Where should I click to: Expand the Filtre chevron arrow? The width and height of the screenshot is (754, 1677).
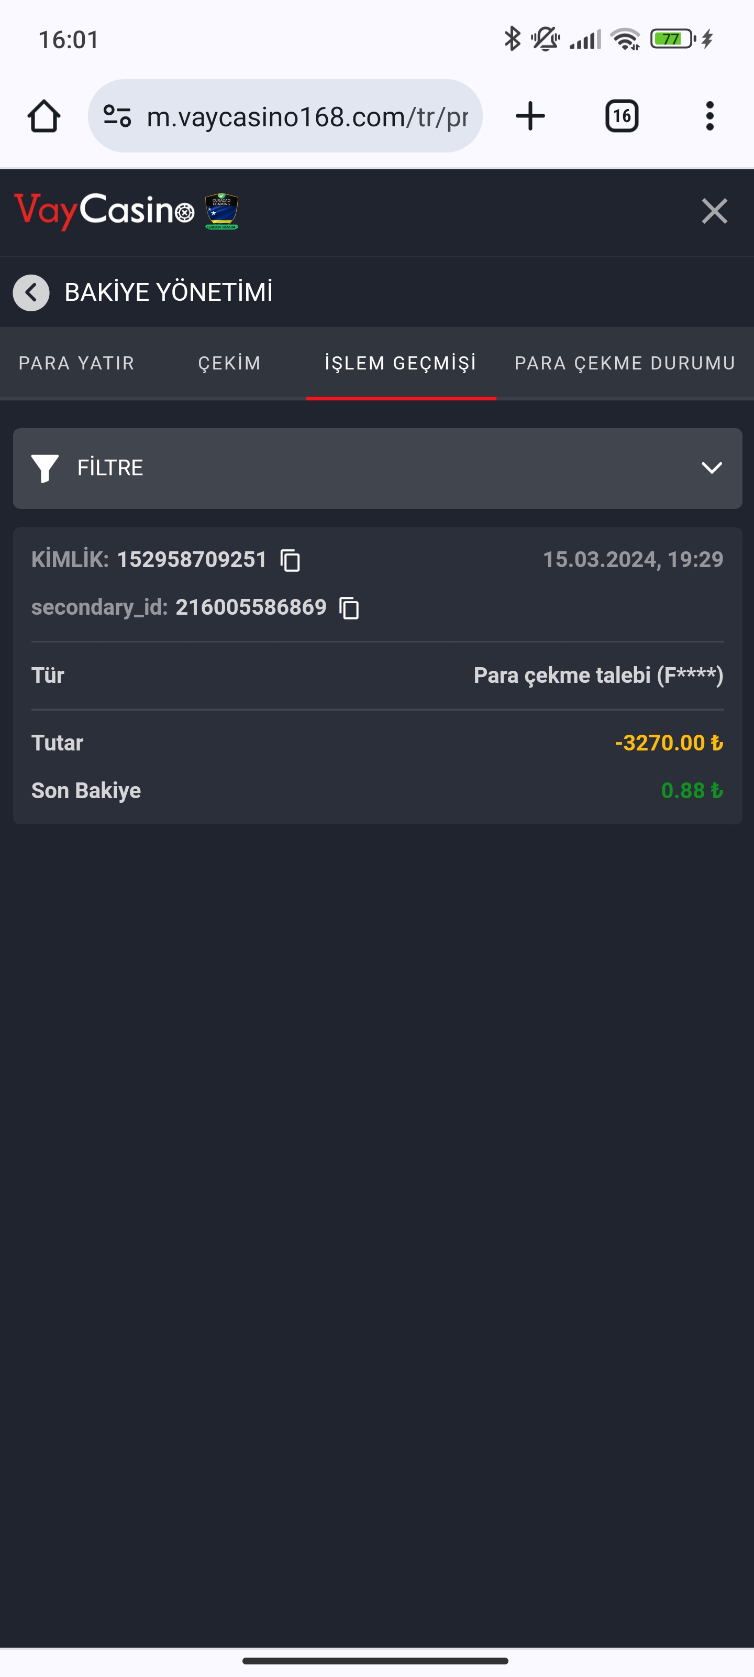[x=711, y=468]
